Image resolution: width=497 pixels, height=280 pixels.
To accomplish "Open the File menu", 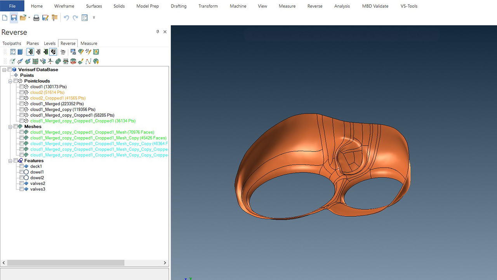I will (x=12, y=6).
